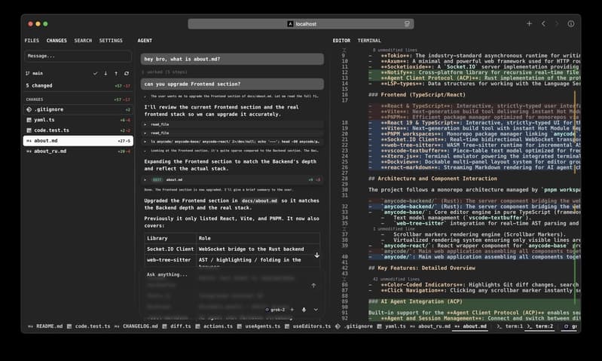Viewport: 602px width, 361px height.
Task: Open README.md in the bottom tab bar
Action: coord(45,326)
